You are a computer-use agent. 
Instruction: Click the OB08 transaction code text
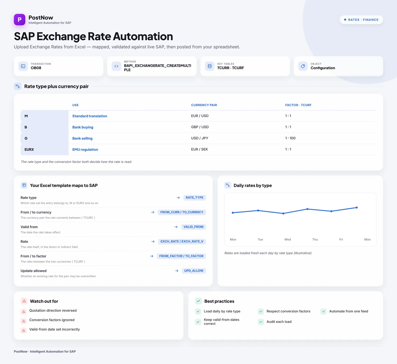[x=36, y=68]
